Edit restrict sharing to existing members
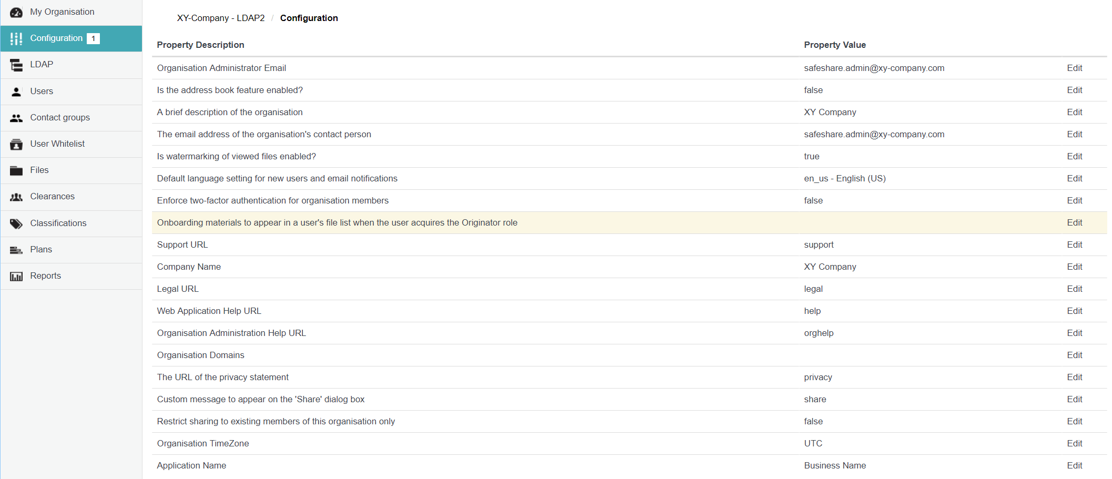 click(x=1074, y=421)
